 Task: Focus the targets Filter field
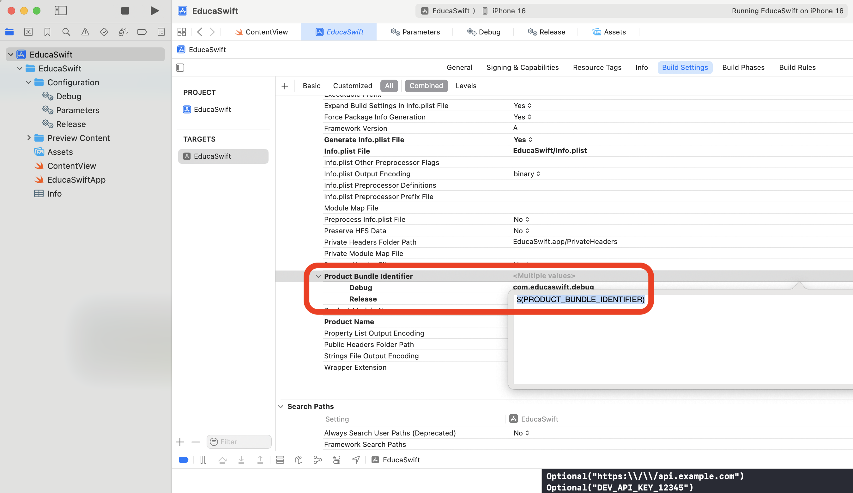[x=239, y=442]
